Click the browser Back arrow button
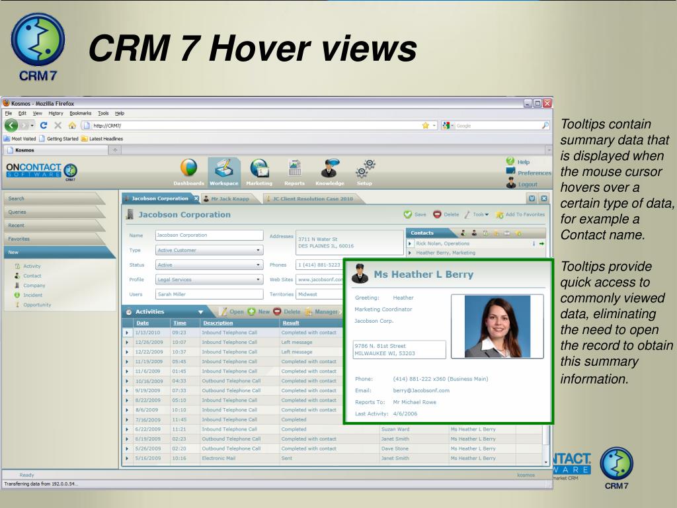 (11, 125)
